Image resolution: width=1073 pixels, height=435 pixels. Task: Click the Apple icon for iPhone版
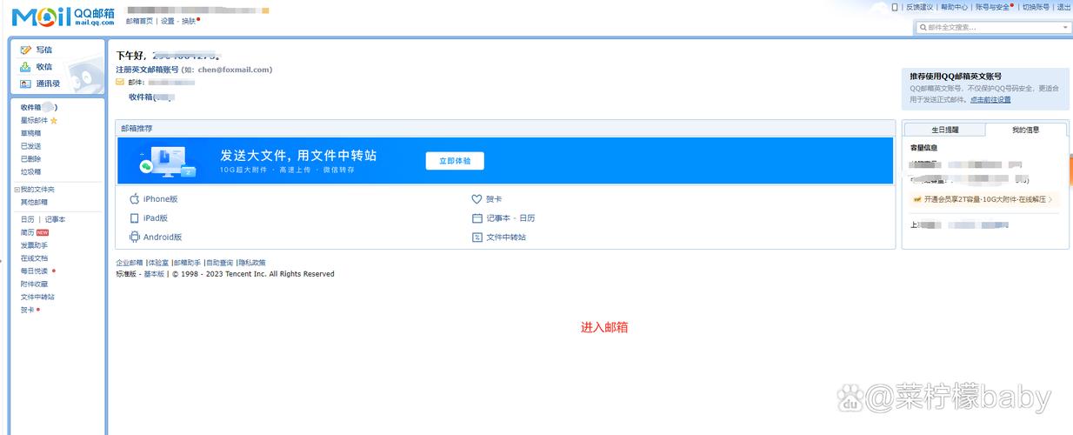coord(135,199)
